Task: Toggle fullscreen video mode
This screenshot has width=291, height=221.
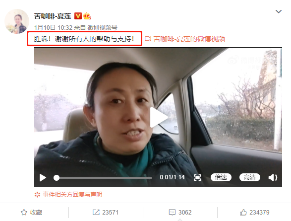Action: pyautogui.click(x=197, y=177)
